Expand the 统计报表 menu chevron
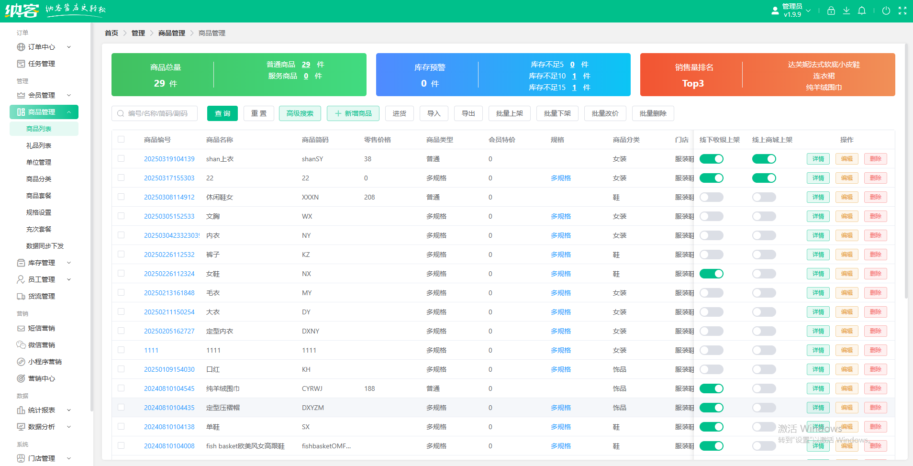Image resolution: width=913 pixels, height=466 pixels. click(69, 410)
